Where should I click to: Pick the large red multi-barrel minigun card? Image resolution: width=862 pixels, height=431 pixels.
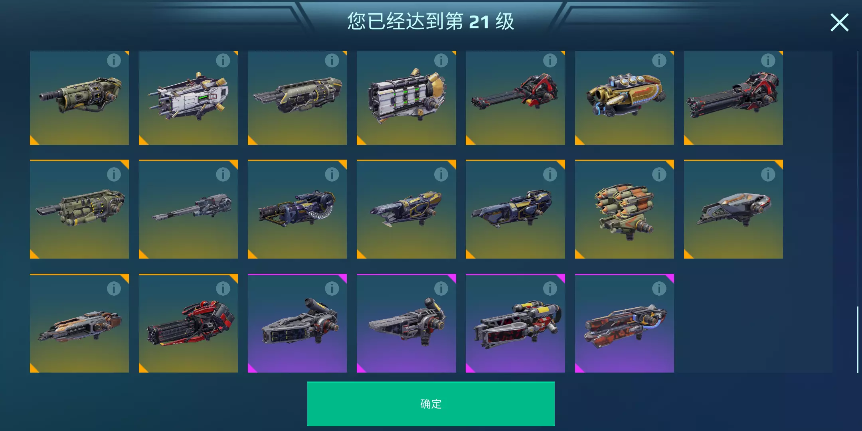click(188, 323)
